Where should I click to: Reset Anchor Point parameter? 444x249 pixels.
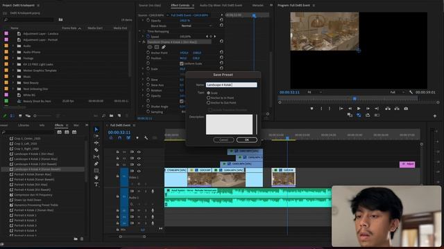point(221,53)
